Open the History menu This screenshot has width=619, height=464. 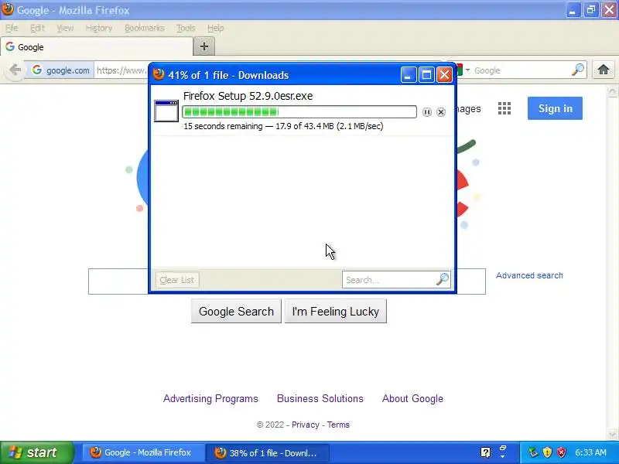click(99, 28)
